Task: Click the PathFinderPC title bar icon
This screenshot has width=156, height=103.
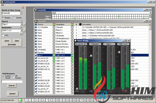Action: [x=2, y=2]
